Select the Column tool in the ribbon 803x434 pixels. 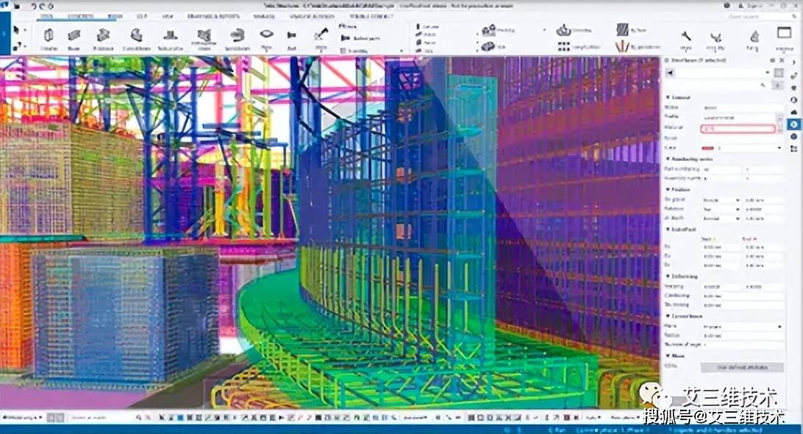point(49,38)
